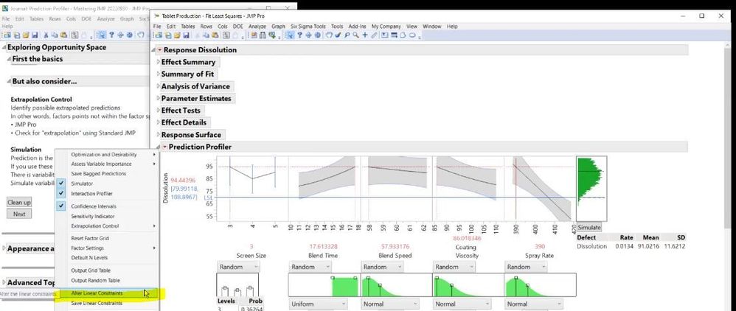Image resolution: width=736 pixels, height=311 pixels.
Task: Select the arrow pointer tool in Journal toolbar
Action: point(102,35)
